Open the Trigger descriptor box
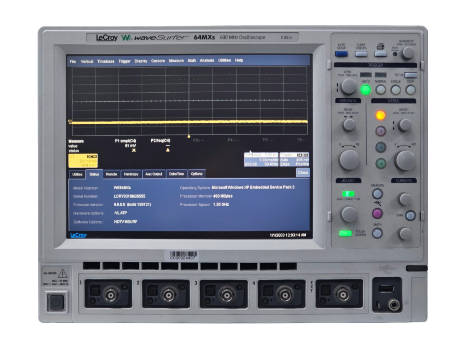This screenshot has height=355, width=474. 294,159
